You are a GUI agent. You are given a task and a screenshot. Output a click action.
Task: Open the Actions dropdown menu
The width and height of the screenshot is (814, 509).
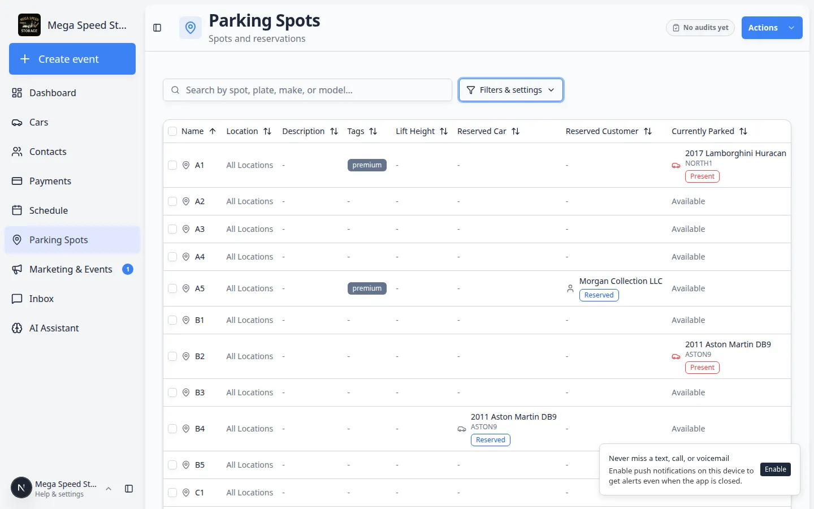[772, 28]
